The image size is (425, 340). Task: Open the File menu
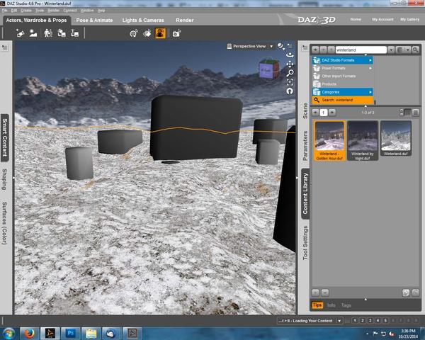click(5, 11)
